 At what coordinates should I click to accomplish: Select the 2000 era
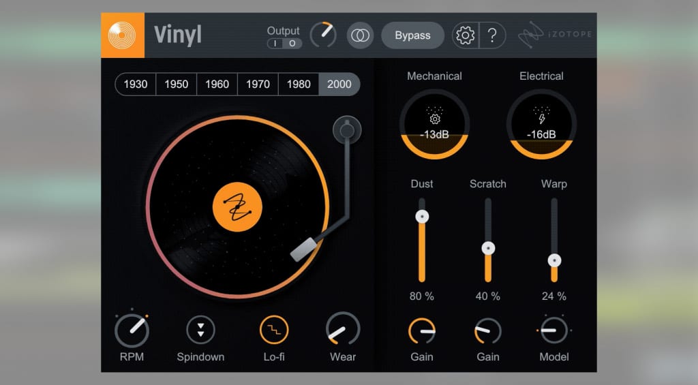[339, 84]
